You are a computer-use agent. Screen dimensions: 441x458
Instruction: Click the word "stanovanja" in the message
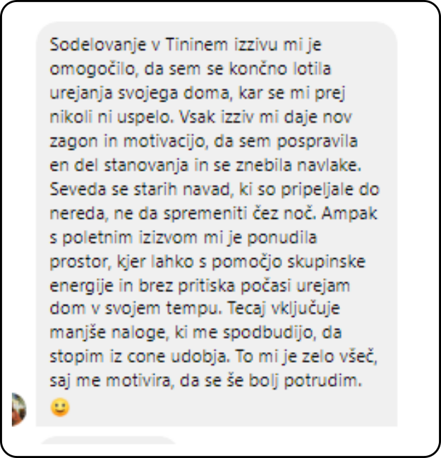[146, 166]
